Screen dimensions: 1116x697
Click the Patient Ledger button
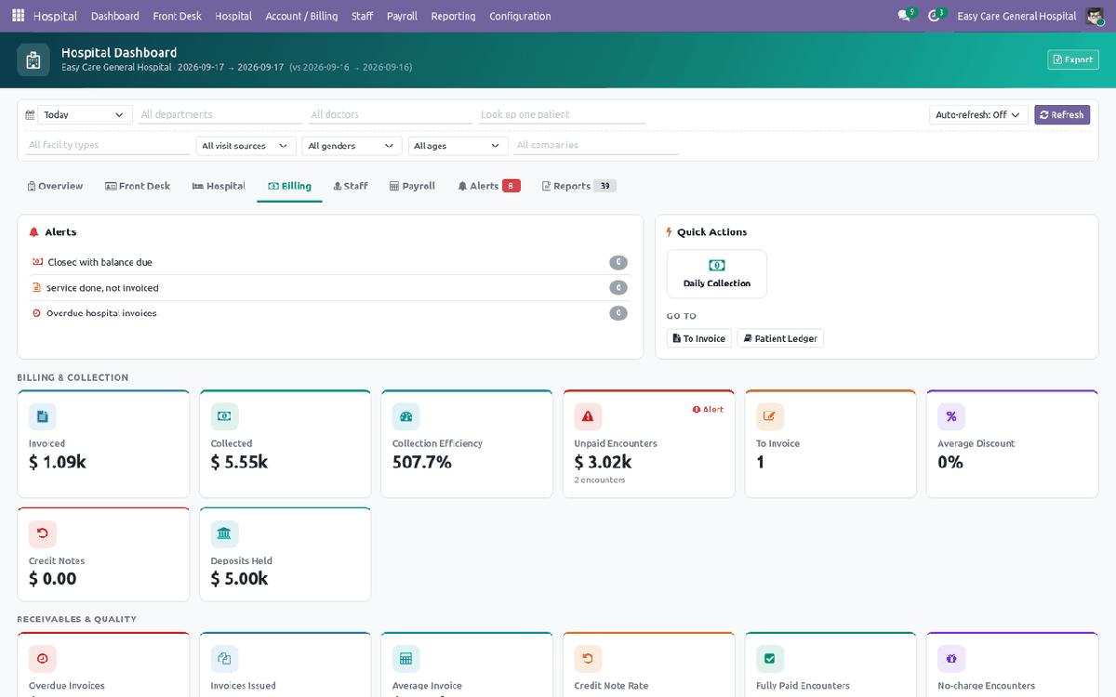pyautogui.click(x=780, y=338)
